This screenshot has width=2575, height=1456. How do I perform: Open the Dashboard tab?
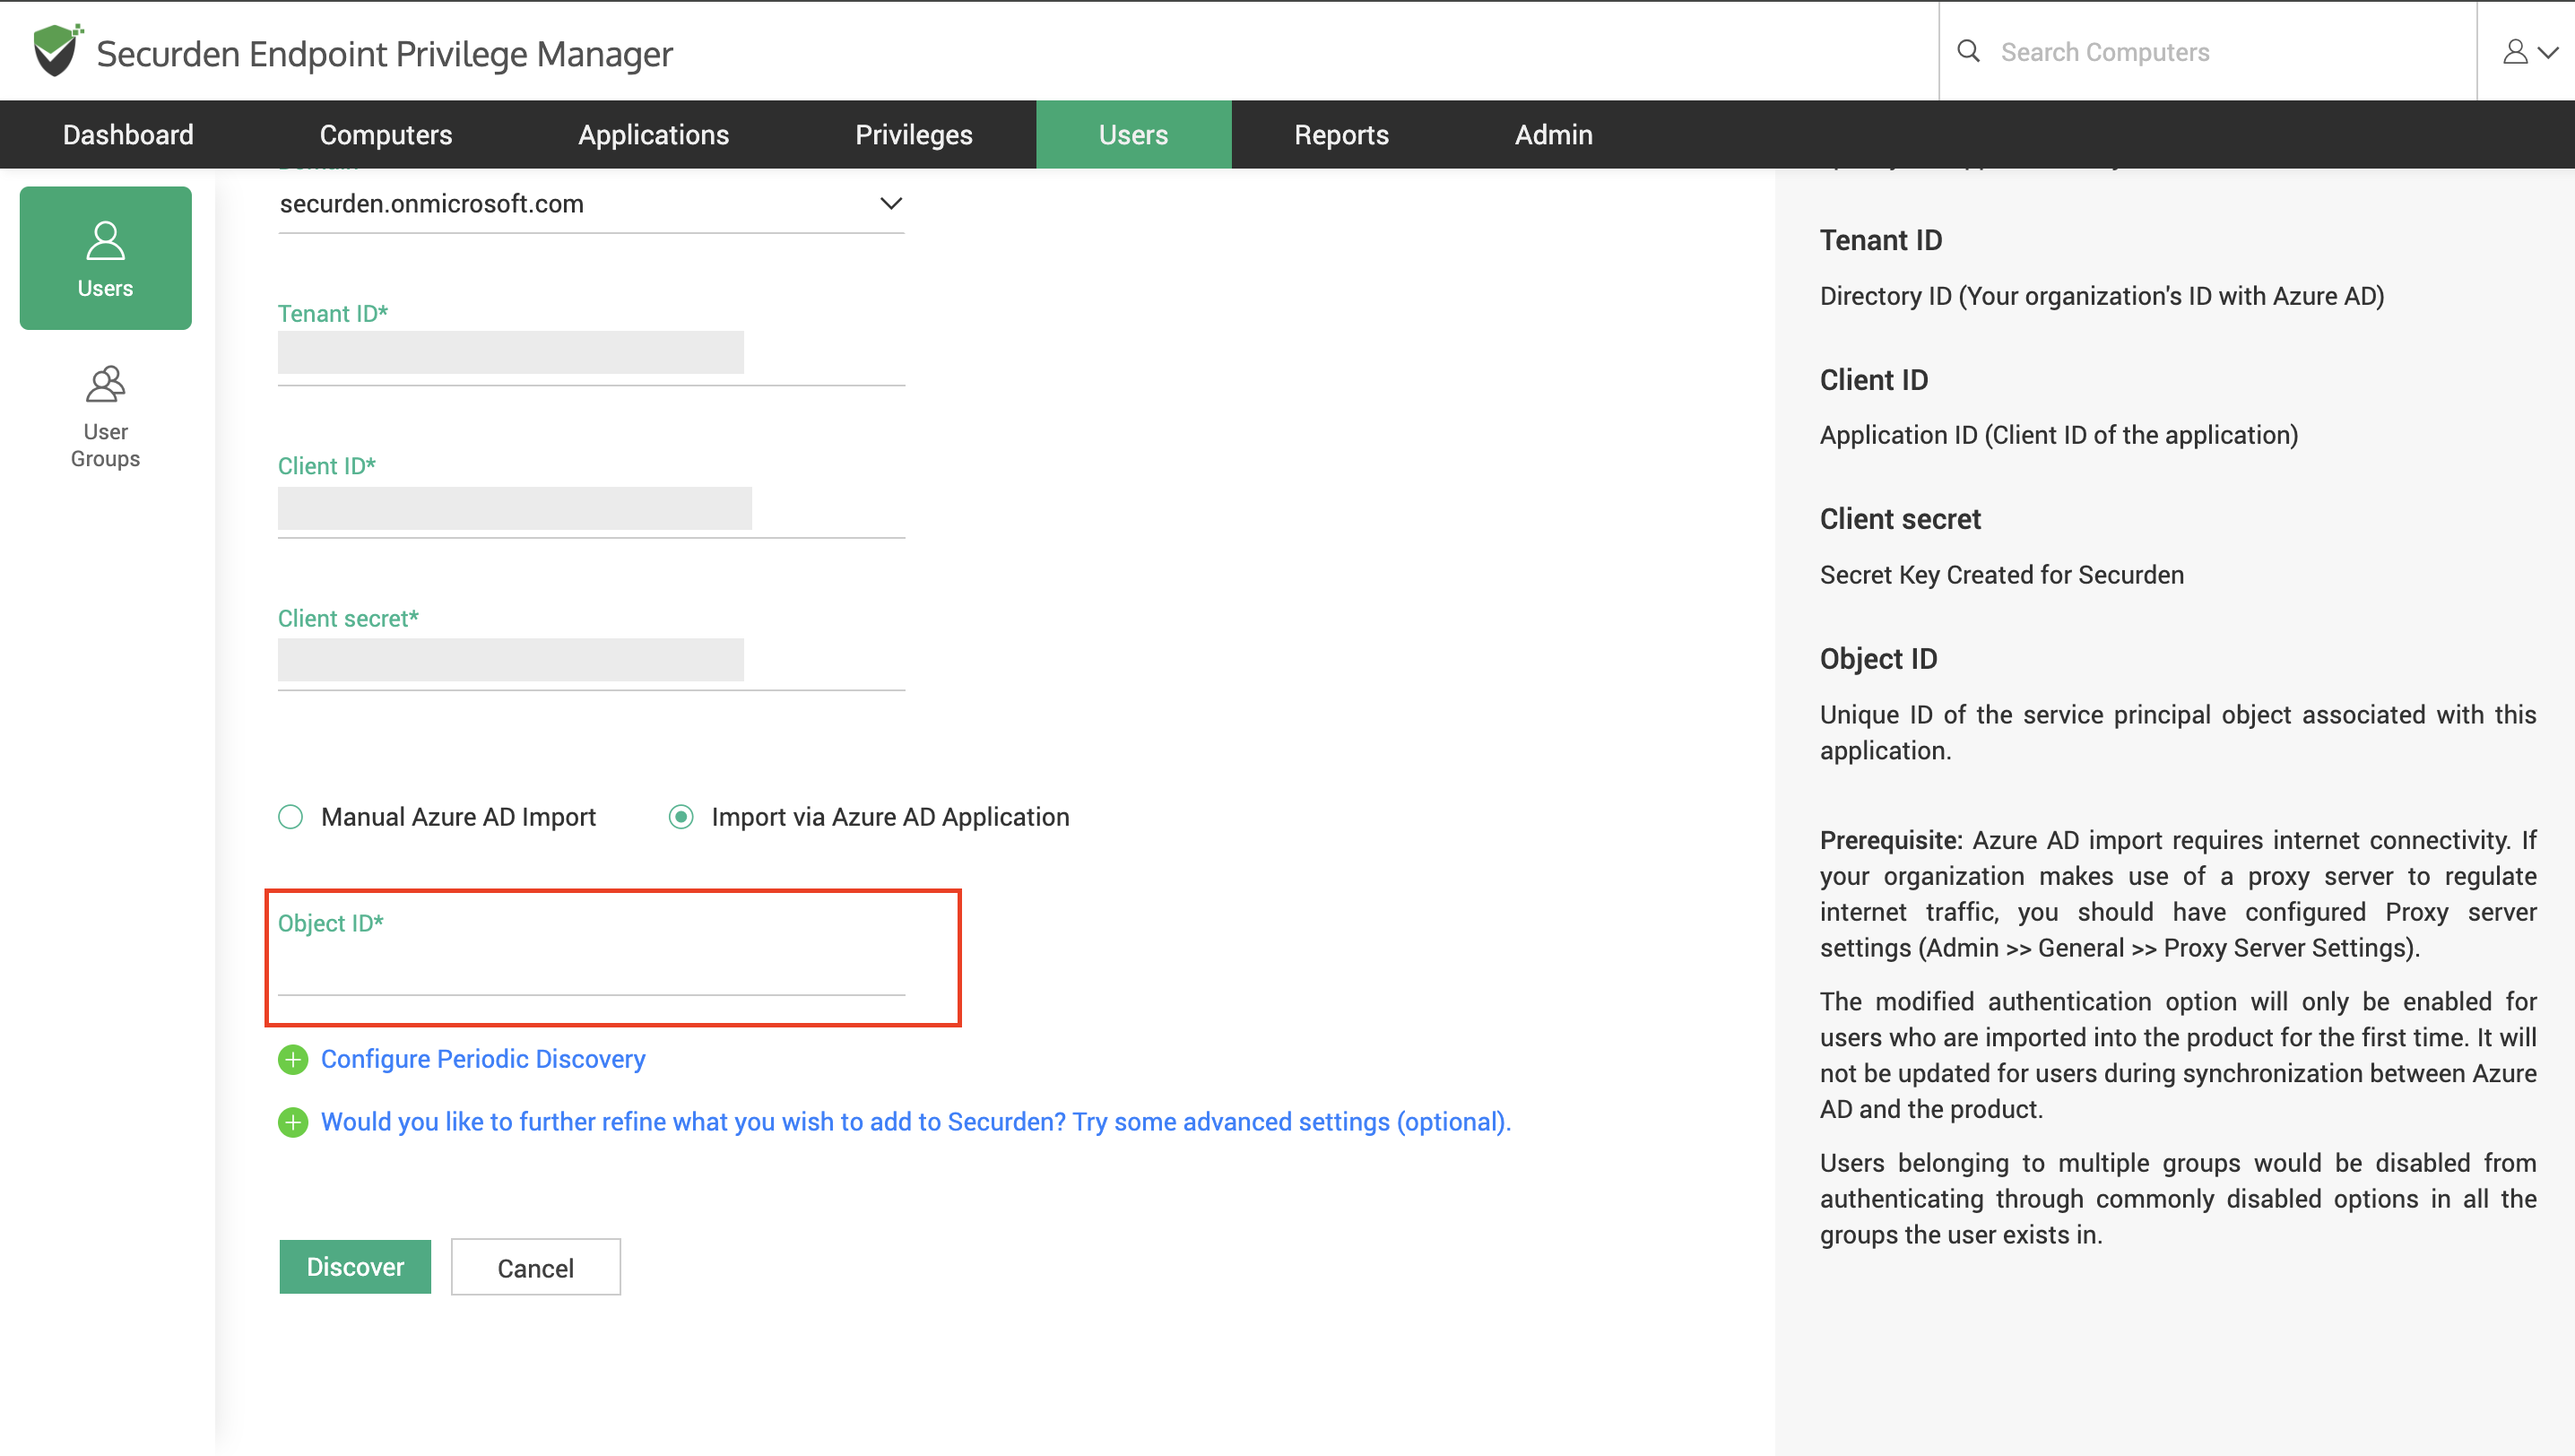(x=128, y=135)
